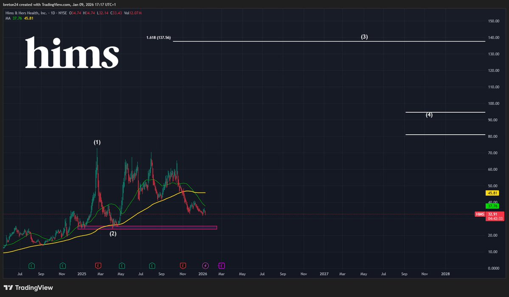Select the short horizontal line just above 80.00
Image resolution: width=509 pixels, height=297 pixels.
coord(445,134)
